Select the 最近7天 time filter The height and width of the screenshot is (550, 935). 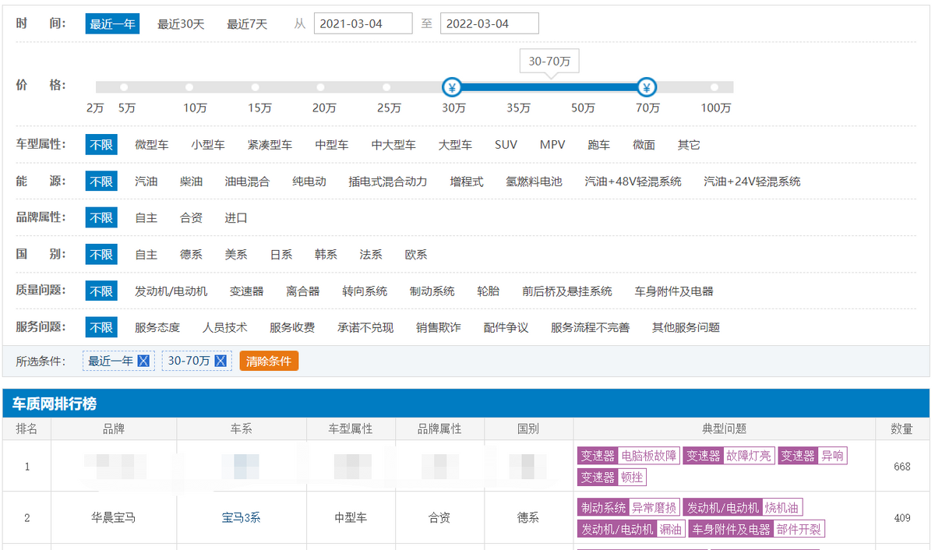tap(247, 24)
